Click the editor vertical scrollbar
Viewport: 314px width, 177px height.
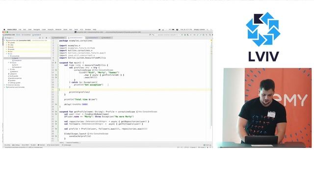(x=211, y=84)
